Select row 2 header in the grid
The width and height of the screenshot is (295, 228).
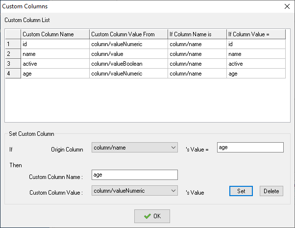click(13, 54)
